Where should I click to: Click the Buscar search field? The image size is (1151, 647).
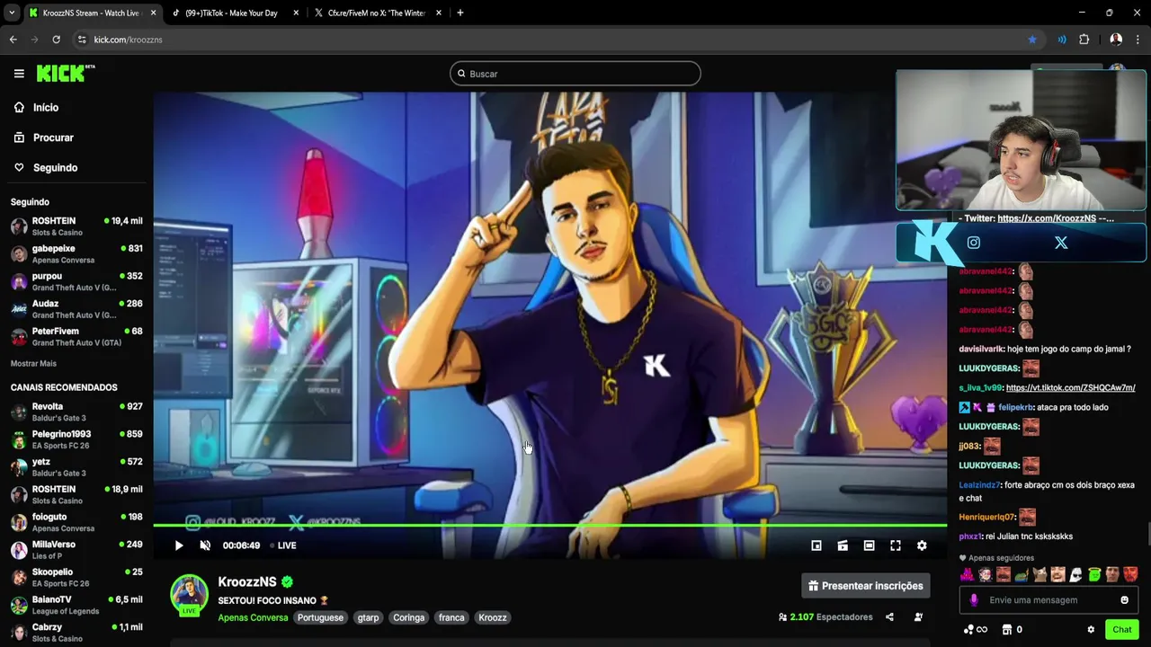(x=575, y=74)
